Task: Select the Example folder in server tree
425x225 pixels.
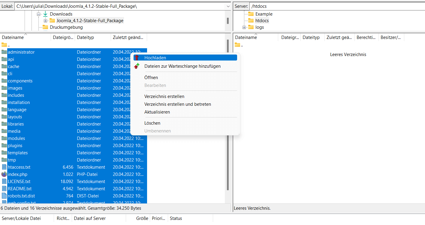Action: click(x=264, y=14)
